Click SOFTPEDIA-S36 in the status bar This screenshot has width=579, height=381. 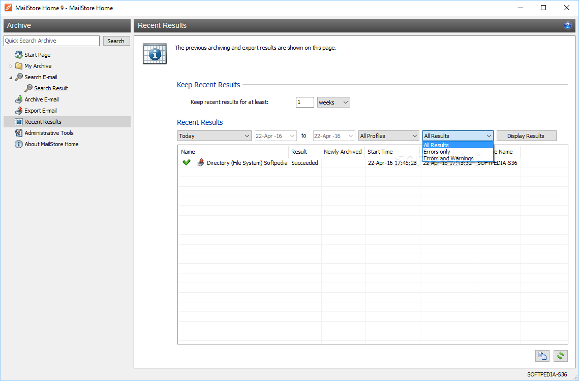tap(547, 374)
